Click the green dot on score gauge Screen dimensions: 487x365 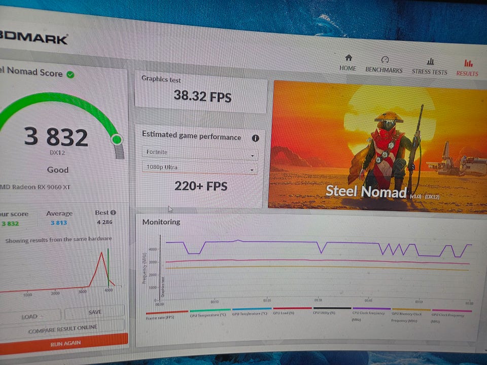[x=117, y=140]
